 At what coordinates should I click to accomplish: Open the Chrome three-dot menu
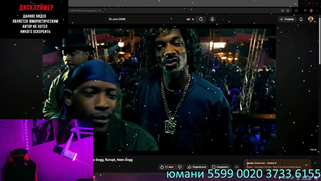[x=317, y=11]
